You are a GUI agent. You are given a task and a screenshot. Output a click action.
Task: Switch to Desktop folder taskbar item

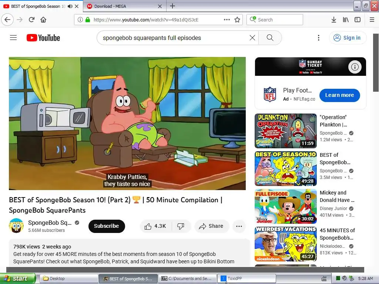pyautogui.click(x=68, y=278)
